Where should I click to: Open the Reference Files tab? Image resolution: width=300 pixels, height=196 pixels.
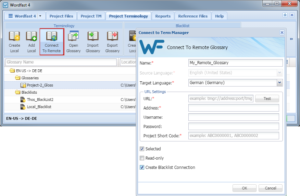193,16
